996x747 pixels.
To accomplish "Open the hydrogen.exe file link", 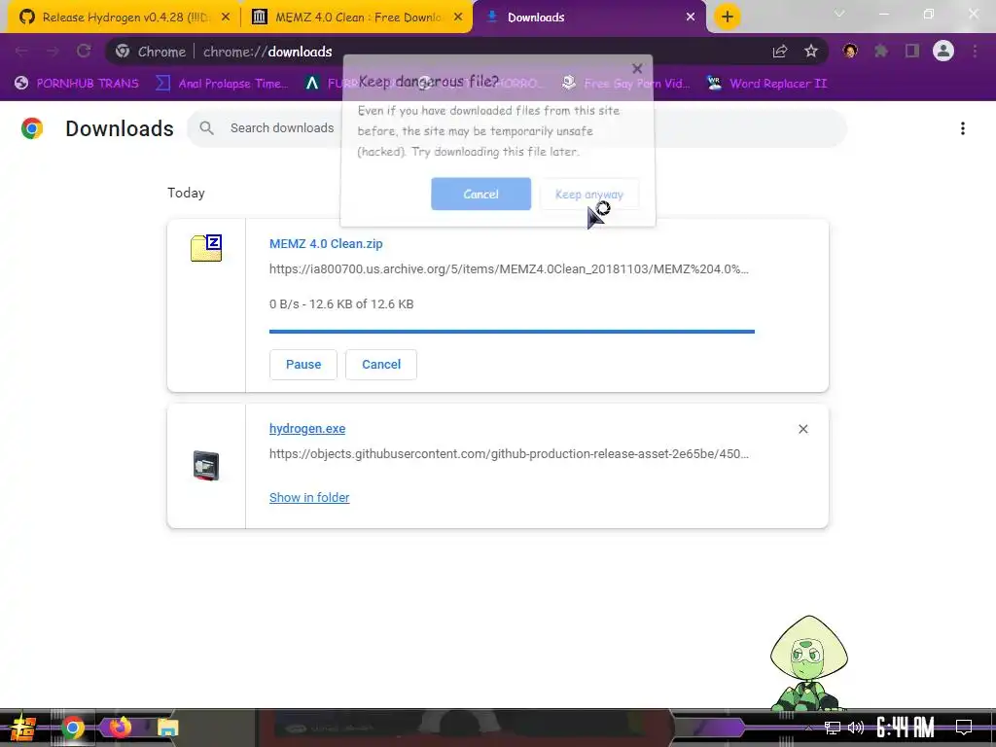I will click(307, 429).
